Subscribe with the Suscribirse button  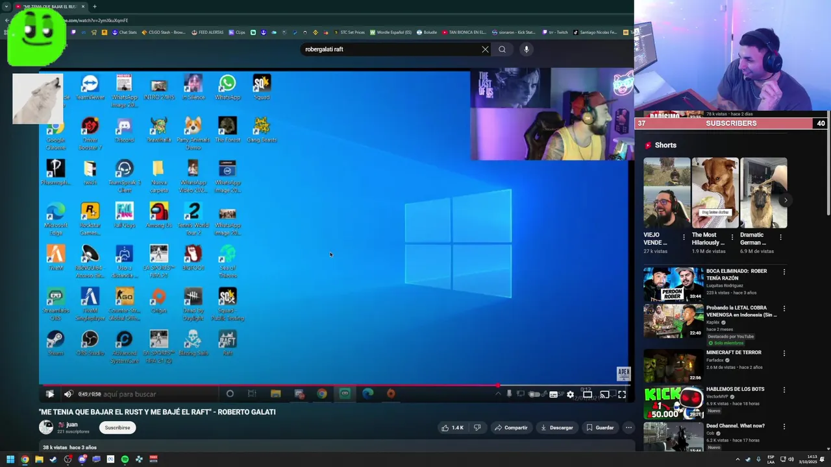pyautogui.click(x=118, y=427)
